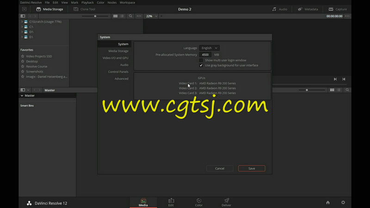370x208 pixels.
Task: Expand the D:\ drive
Action: coord(22,32)
